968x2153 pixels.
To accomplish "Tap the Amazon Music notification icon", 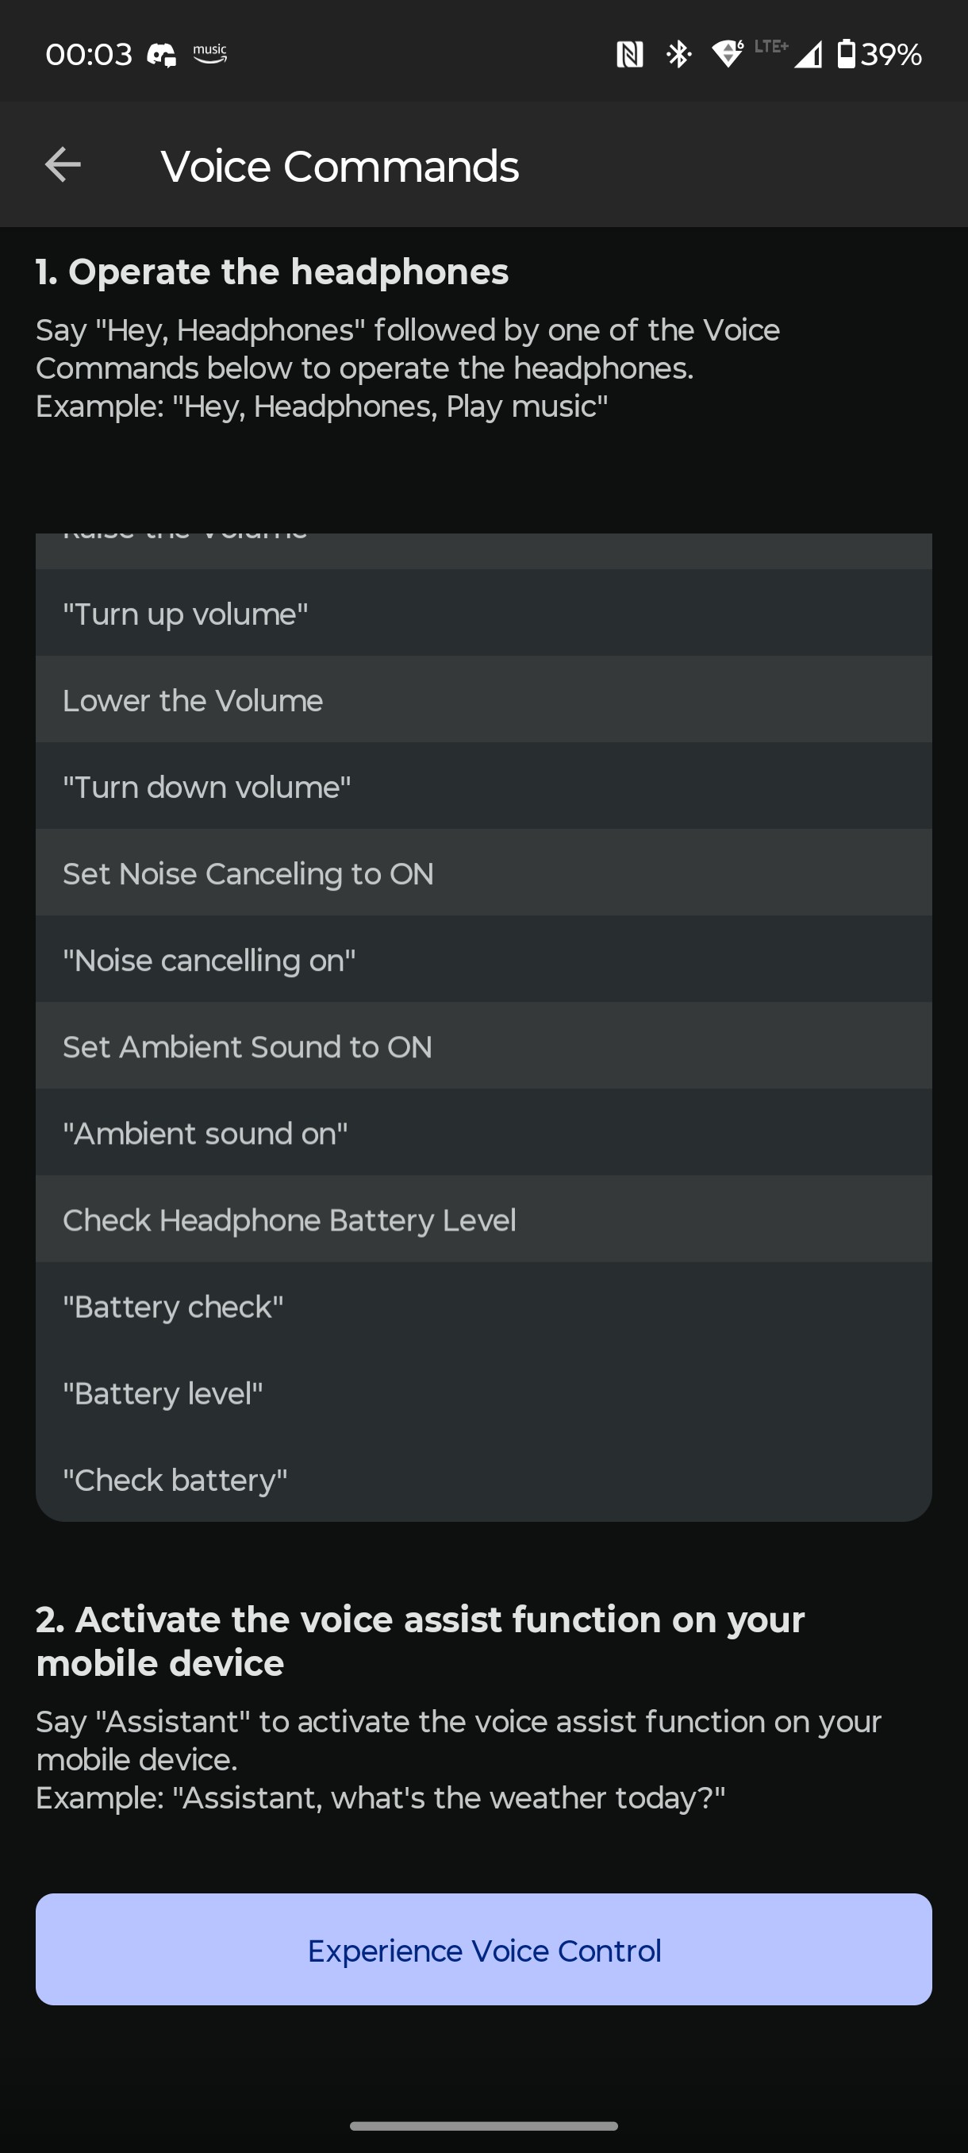I will [209, 54].
